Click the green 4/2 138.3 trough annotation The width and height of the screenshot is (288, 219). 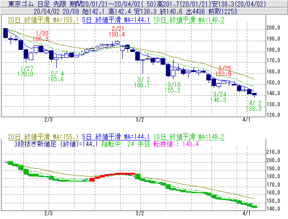[x=254, y=106]
